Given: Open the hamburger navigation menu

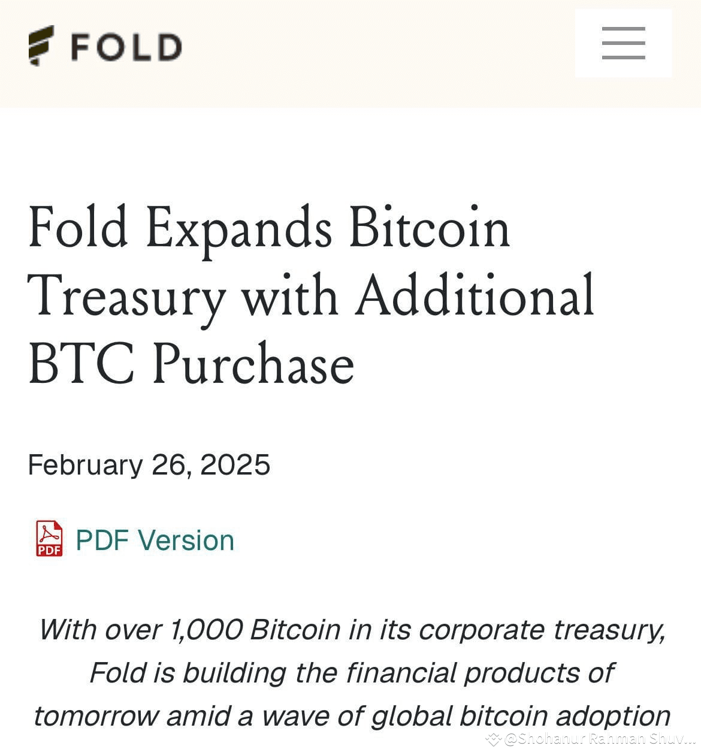Looking at the screenshot, I should (x=623, y=43).
